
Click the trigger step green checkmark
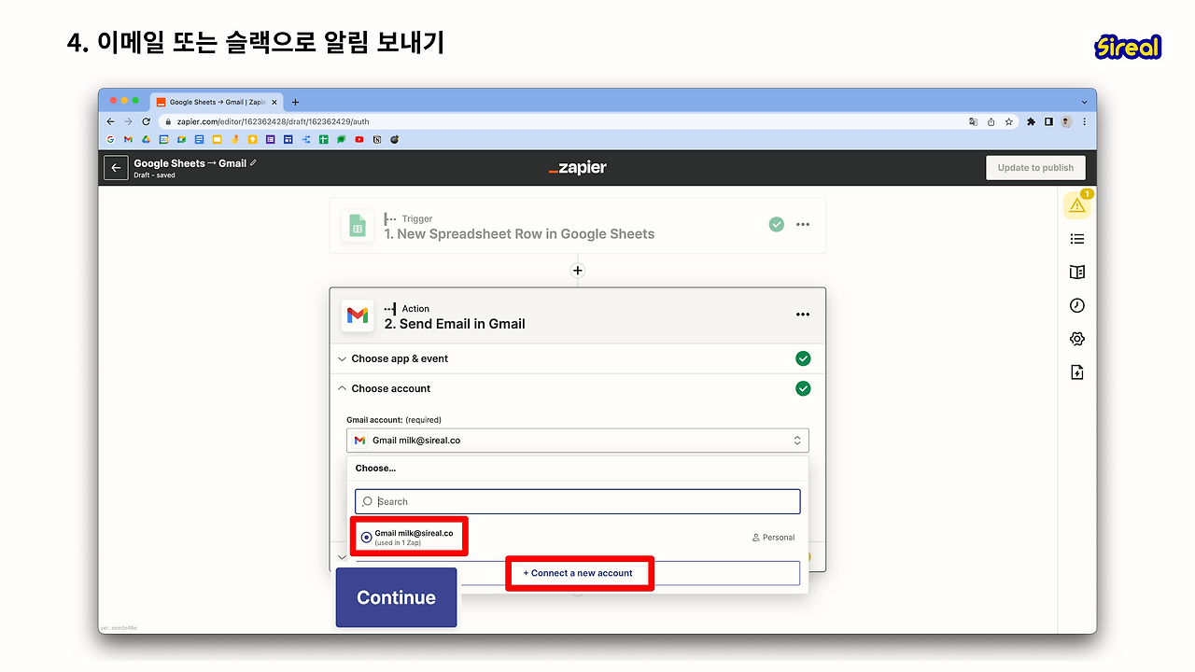tap(776, 224)
